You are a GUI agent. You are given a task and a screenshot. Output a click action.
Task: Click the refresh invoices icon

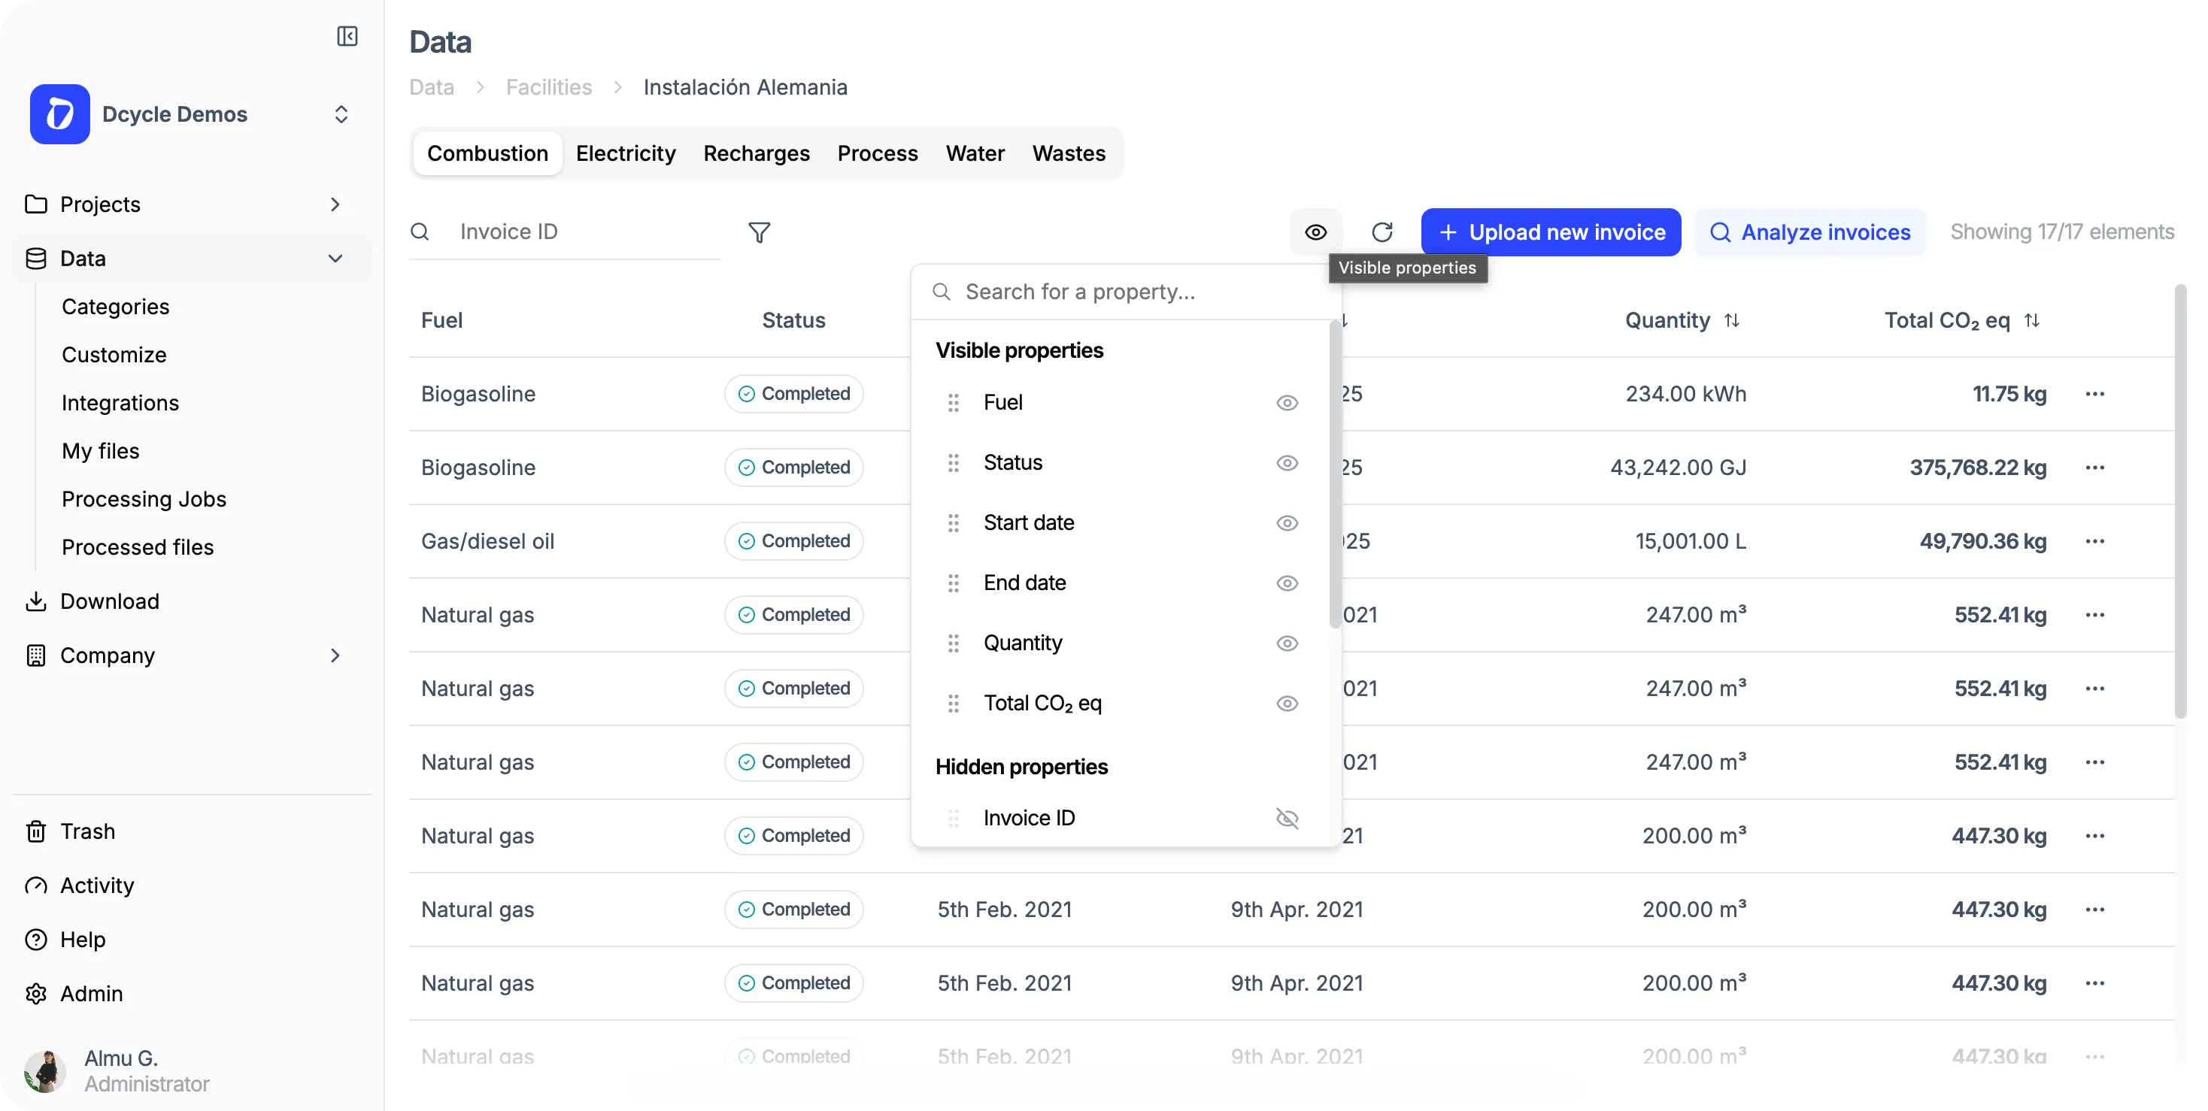[1382, 232]
